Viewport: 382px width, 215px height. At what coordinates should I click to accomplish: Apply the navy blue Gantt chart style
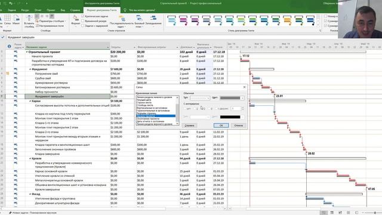(310, 20)
